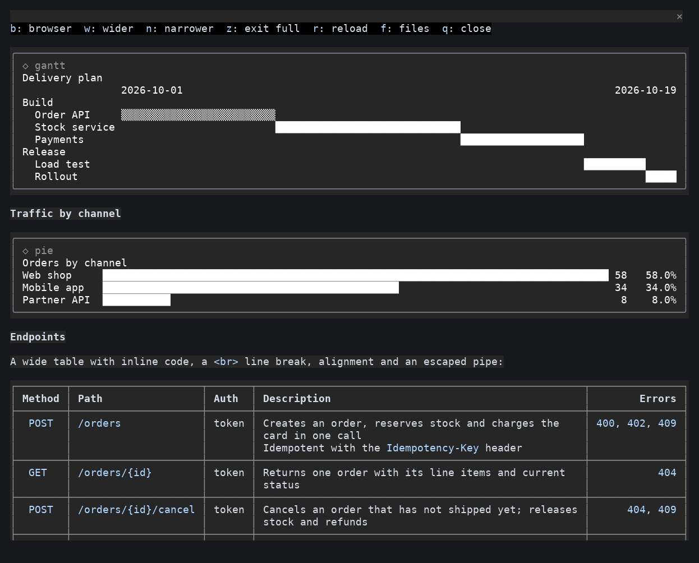Click the '404, 409' errors cell
Image resolution: width=699 pixels, height=563 pixels.
[652, 510]
